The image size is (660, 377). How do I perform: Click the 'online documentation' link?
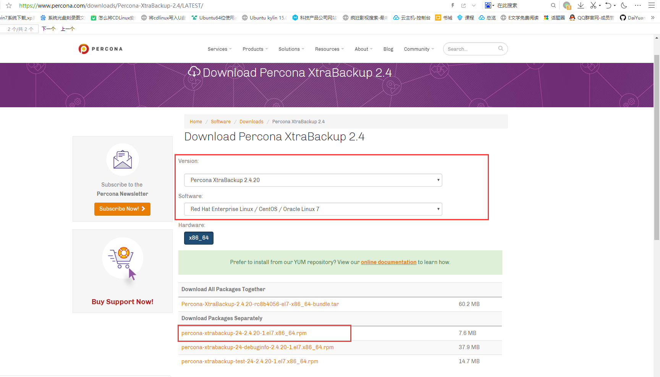[388, 262]
